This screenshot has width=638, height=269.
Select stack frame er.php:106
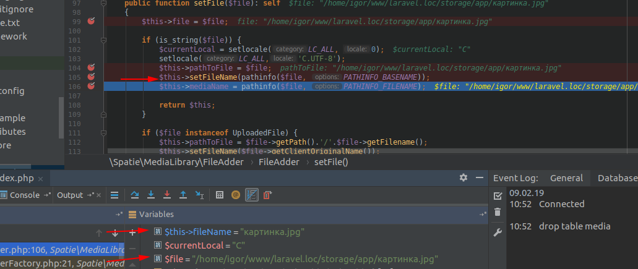[x=62, y=249]
